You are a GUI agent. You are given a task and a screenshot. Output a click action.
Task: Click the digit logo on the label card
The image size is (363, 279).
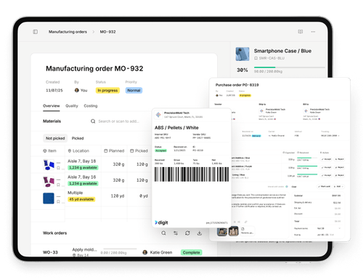pyautogui.click(x=161, y=222)
